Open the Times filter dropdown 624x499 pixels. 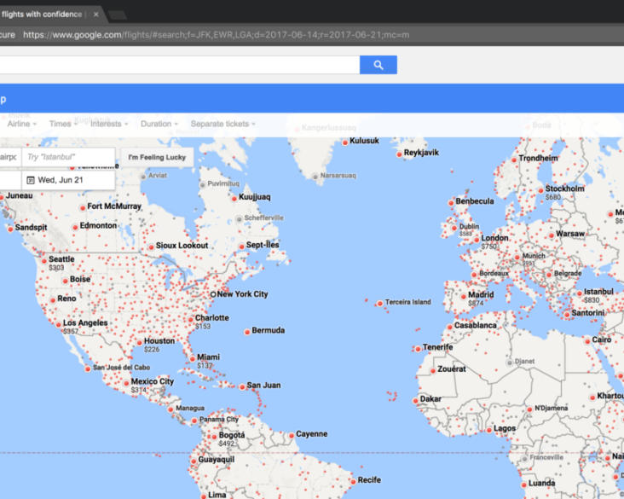[63, 124]
